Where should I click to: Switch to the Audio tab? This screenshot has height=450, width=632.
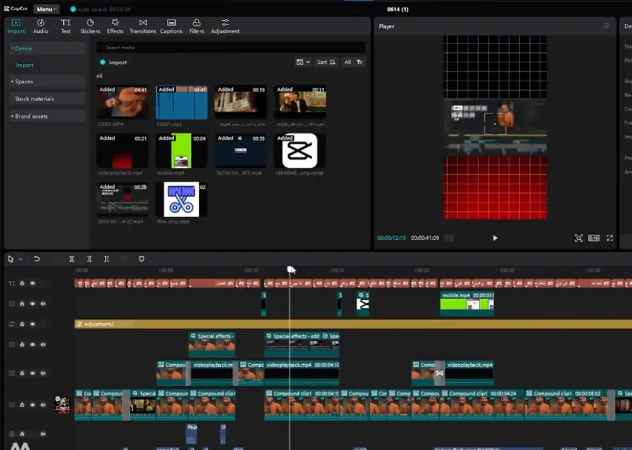pyautogui.click(x=40, y=26)
